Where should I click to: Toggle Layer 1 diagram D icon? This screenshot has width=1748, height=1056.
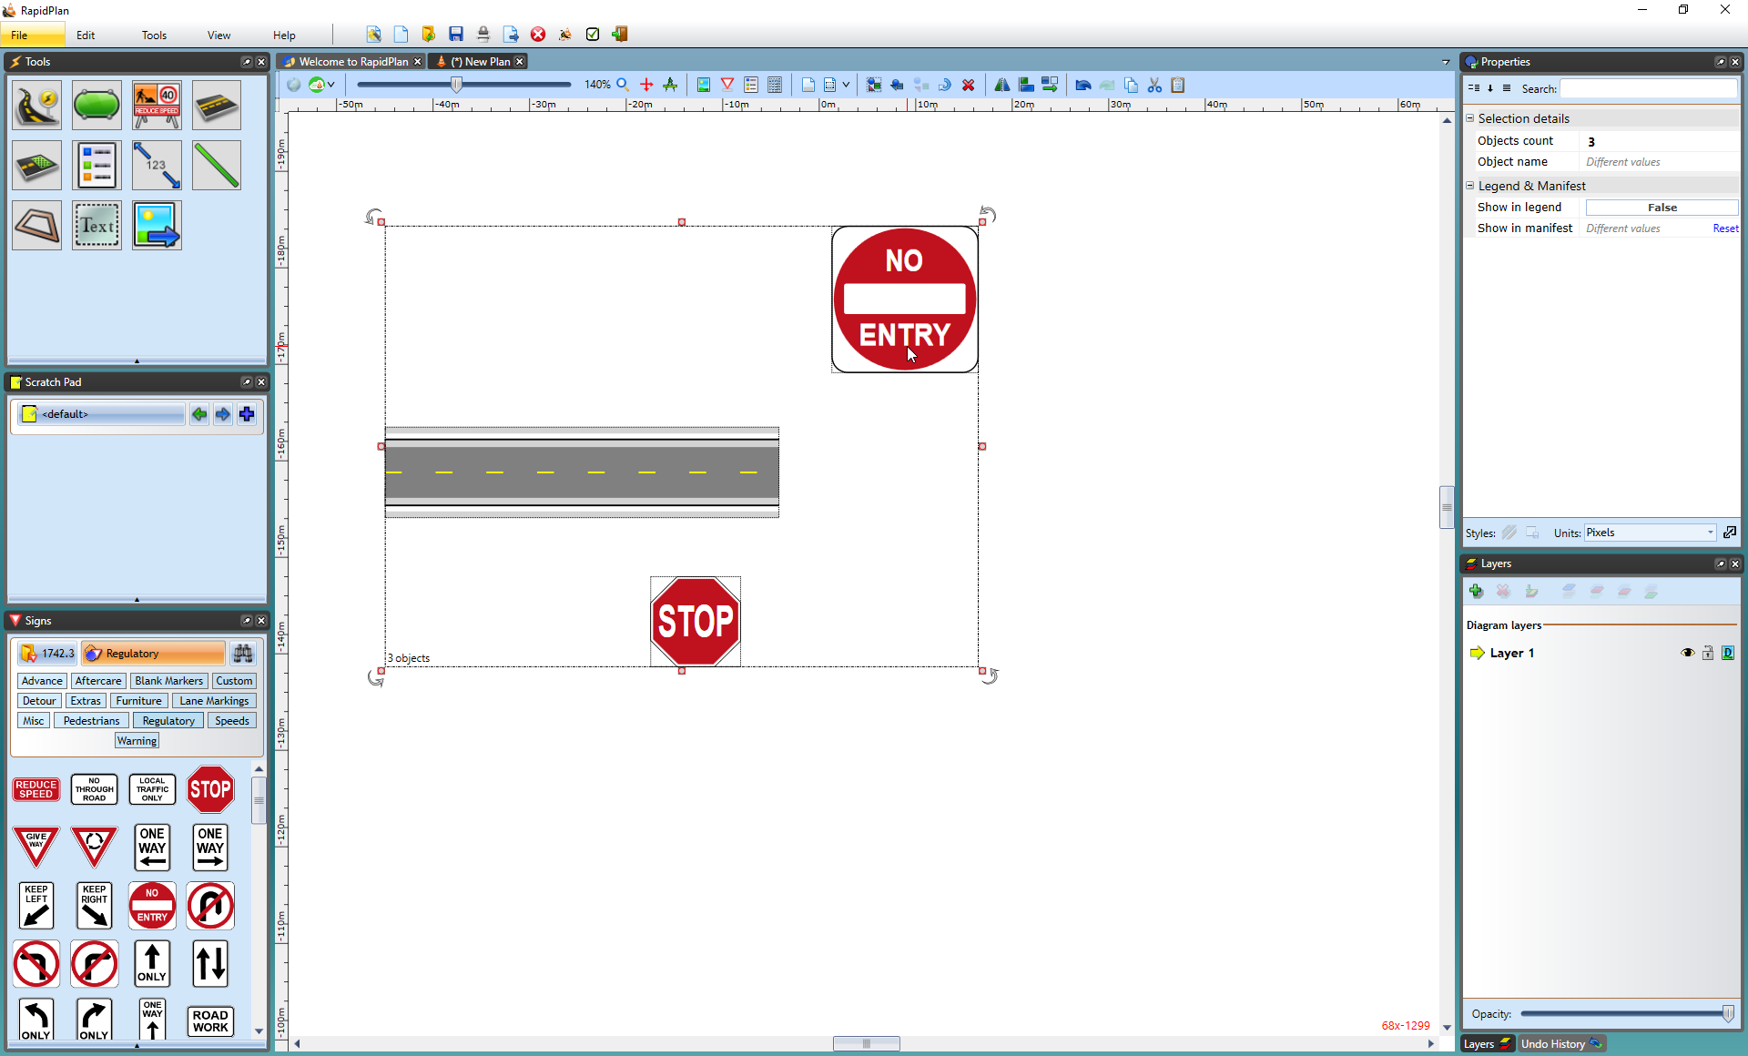click(x=1728, y=653)
